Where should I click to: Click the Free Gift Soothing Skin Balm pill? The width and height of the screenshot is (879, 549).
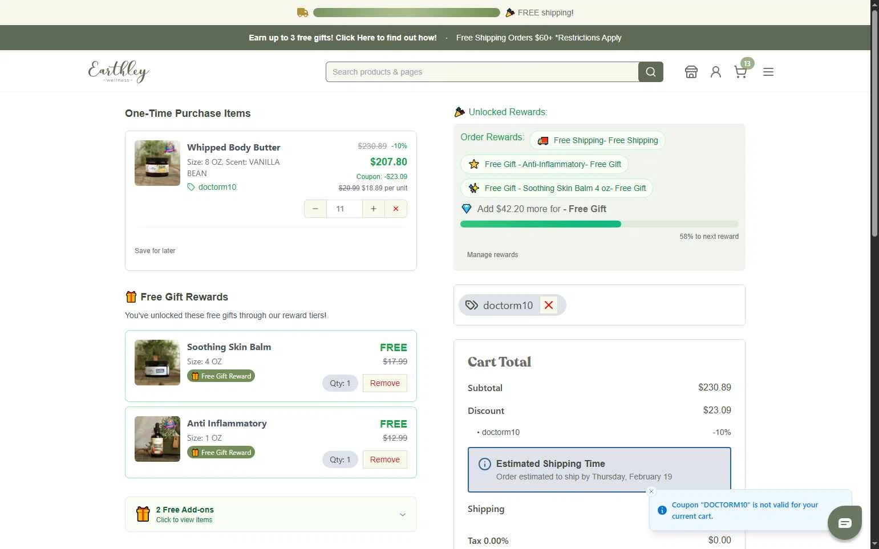[557, 188]
